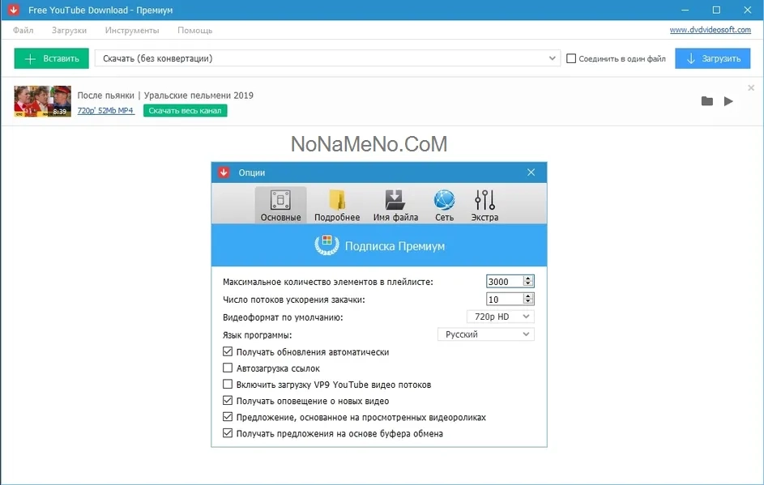Open the Загрузки menu
The height and width of the screenshot is (485, 764).
(69, 30)
